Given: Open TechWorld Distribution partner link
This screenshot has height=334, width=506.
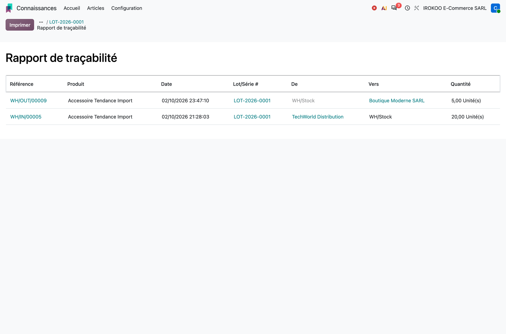Looking at the screenshot, I should (x=318, y=117).
